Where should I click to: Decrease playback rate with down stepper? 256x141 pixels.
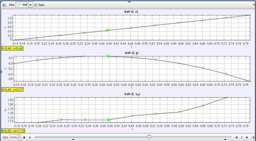coord(19,139)
